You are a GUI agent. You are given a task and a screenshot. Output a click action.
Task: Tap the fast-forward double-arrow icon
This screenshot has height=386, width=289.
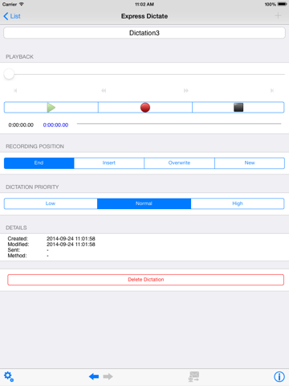(x=186, y=91)
